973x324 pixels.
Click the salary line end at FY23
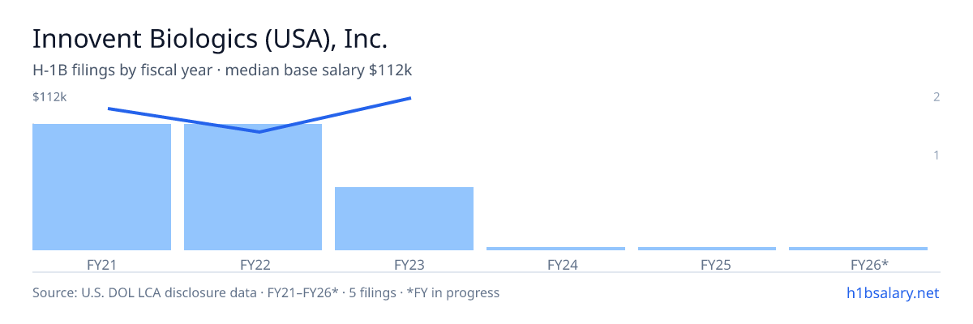tap(410, 98)
